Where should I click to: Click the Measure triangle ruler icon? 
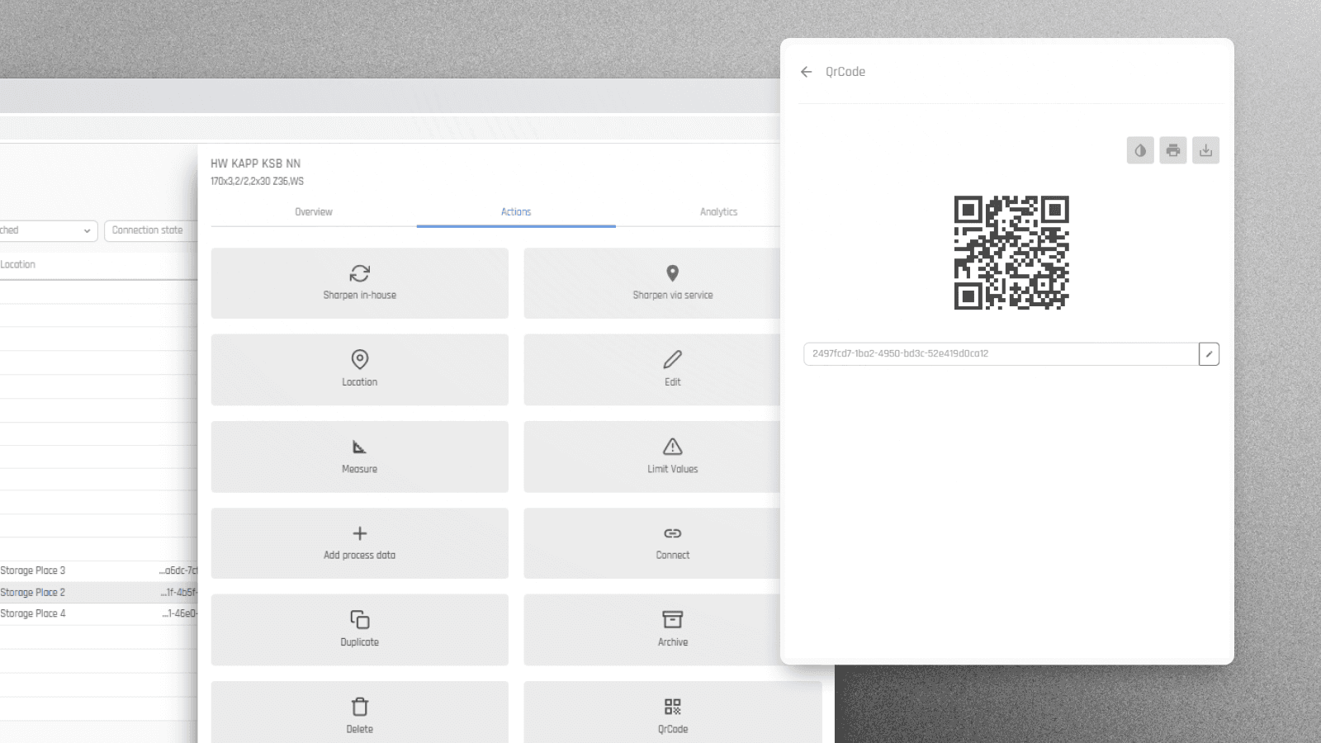pyautogui.click(x=359, y=447)
